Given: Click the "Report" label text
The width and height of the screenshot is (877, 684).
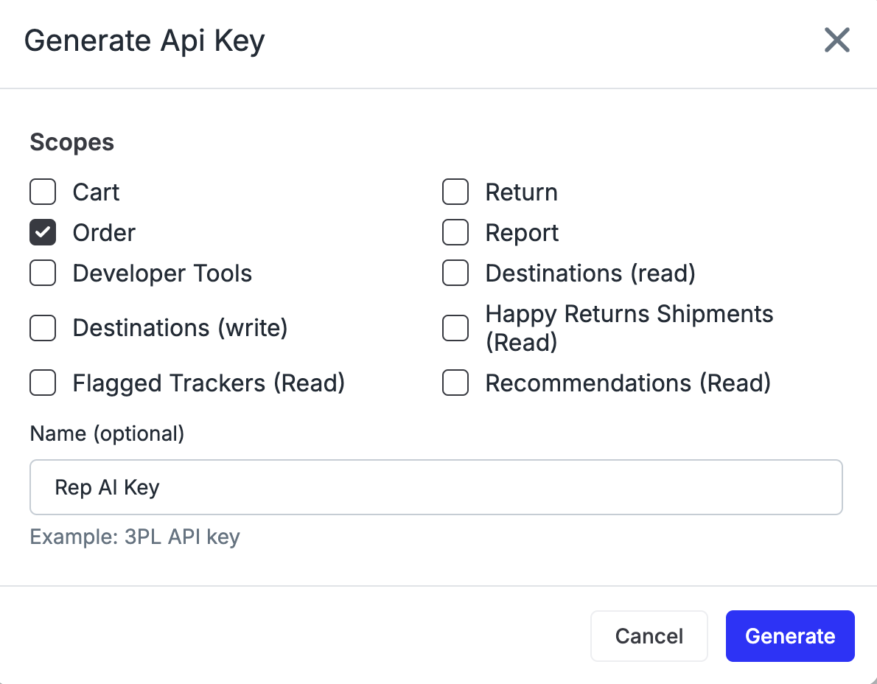Looking at the screenshot, I should 522,233.
